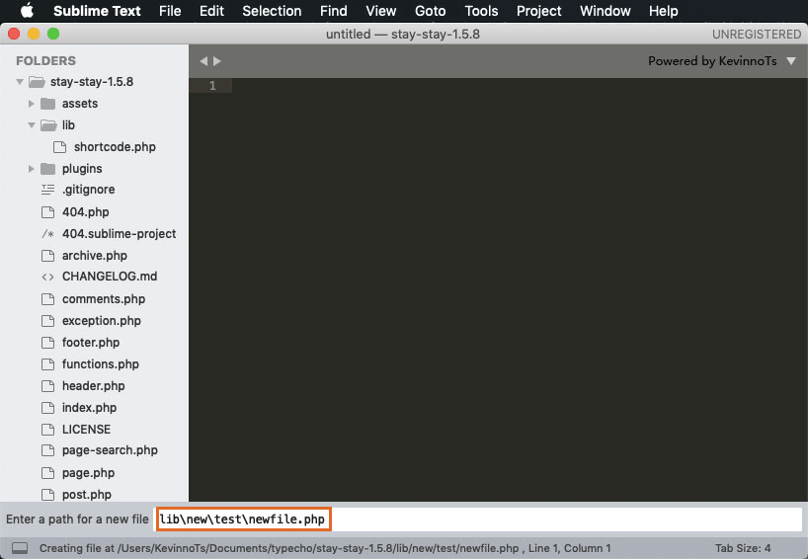Screen dimensions: 808x559
Task: Click the CHANGELOG.md markup icon
Action: (48, 277)
